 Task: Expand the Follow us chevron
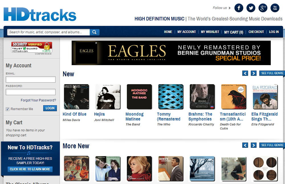[x=229, y=8]
